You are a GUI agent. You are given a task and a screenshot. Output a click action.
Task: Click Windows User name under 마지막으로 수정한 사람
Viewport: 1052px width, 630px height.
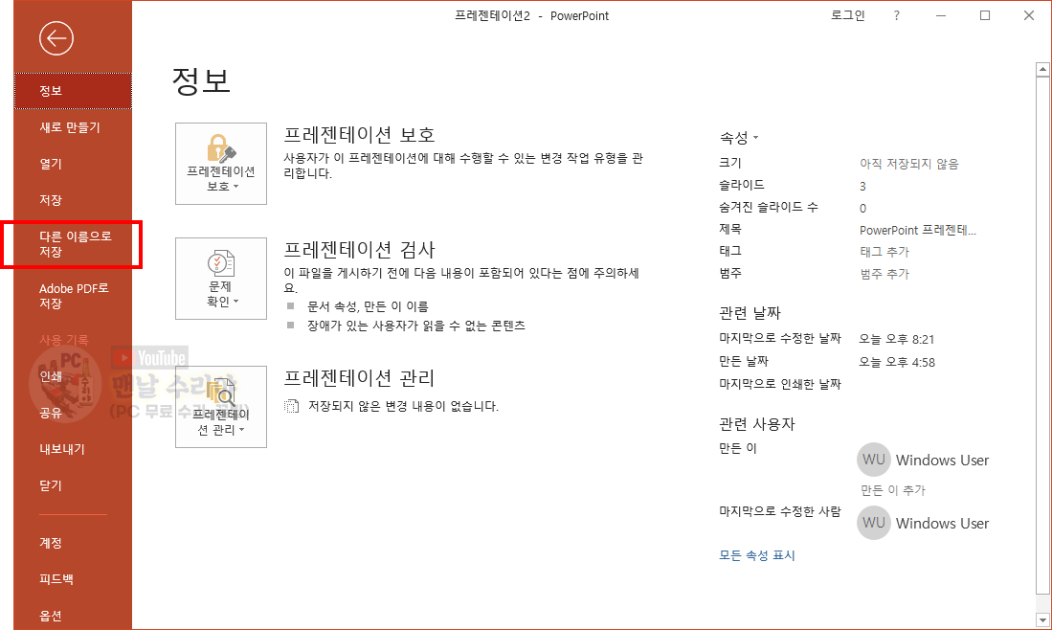(942, 524)
